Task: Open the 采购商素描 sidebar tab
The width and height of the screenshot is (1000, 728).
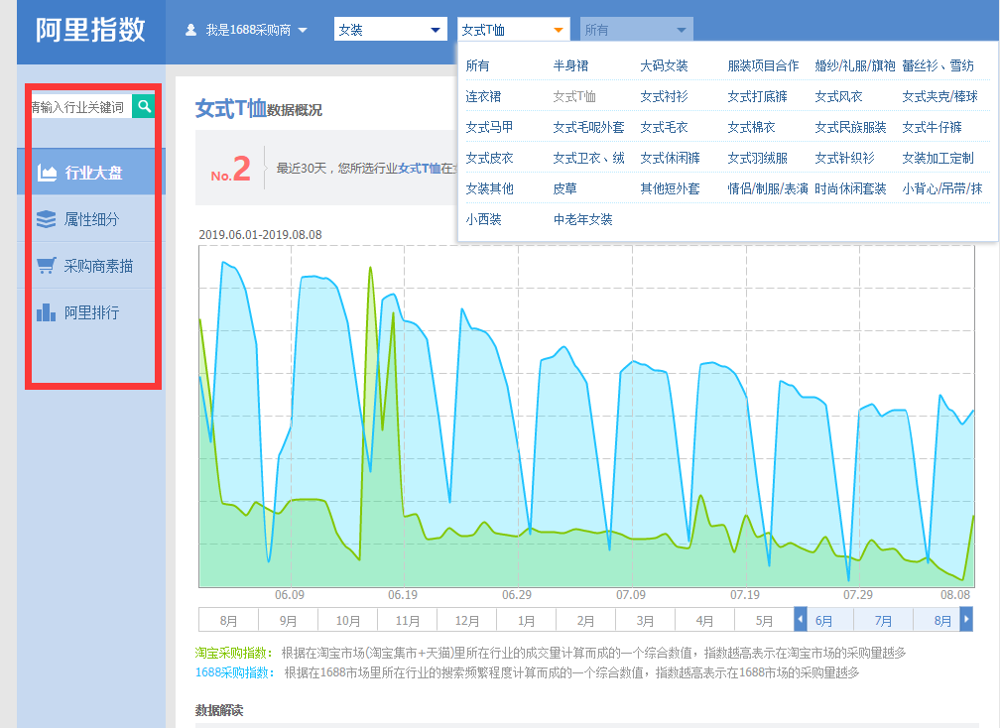Action: [91, 265]
